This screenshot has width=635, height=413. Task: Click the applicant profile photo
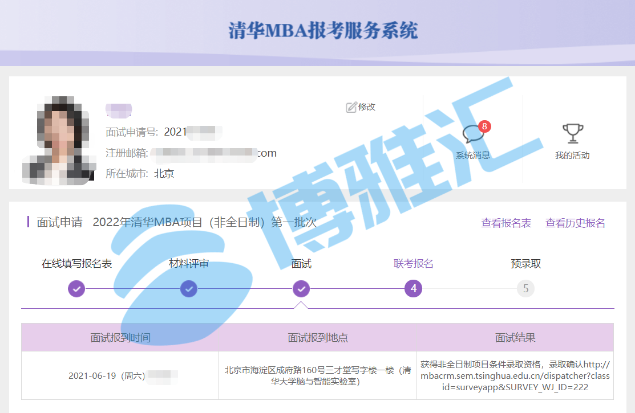tap(59, 140)
